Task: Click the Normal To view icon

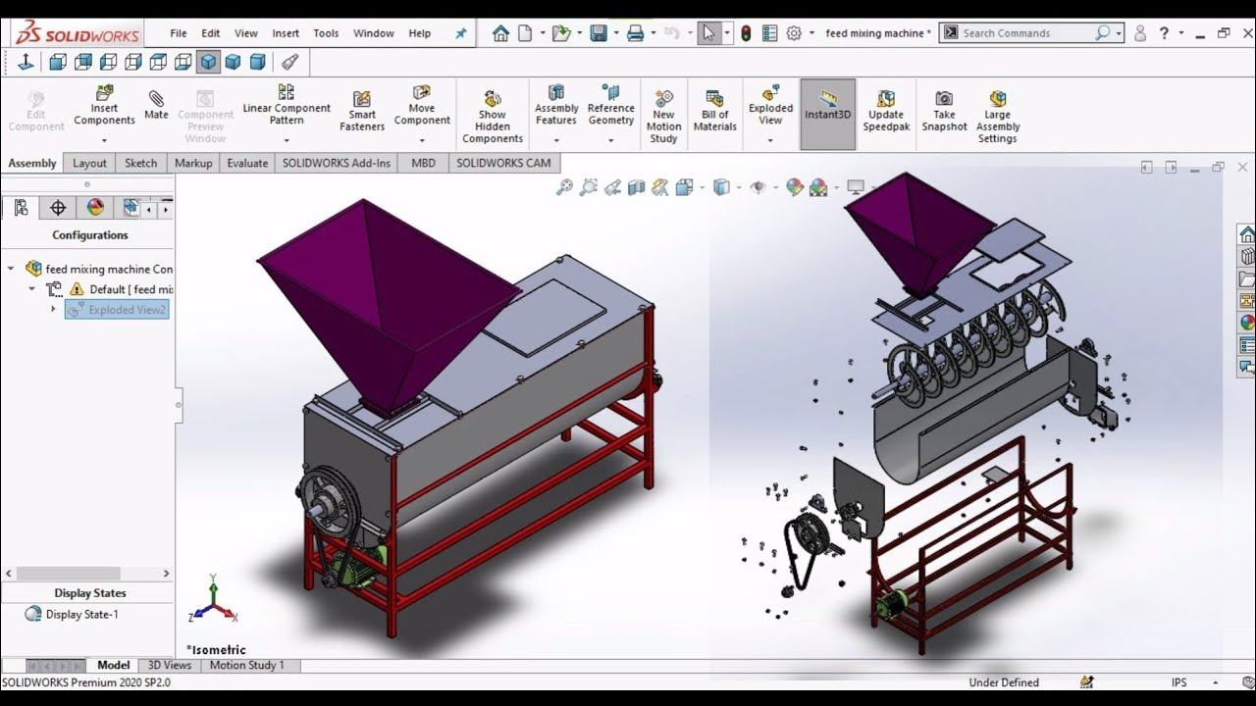Action: point(26,62)
